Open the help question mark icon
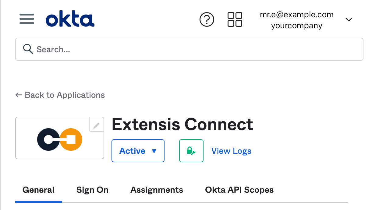This screenshot has height=210, width=372. point(207,20)
